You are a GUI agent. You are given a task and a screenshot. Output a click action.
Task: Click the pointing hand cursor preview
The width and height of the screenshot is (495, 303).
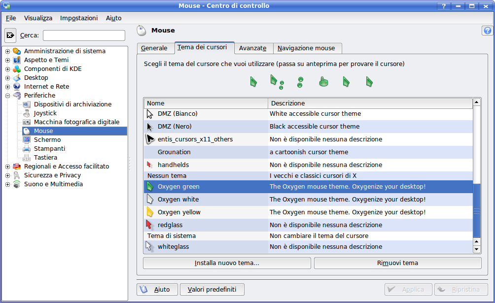[x=323, y=82]
